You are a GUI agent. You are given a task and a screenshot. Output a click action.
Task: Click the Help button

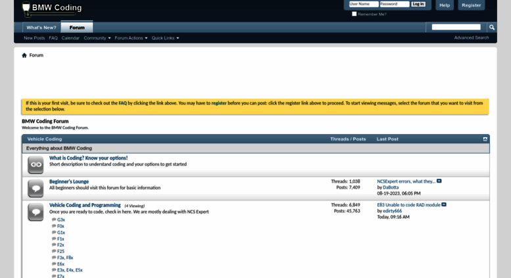[445, 5]
